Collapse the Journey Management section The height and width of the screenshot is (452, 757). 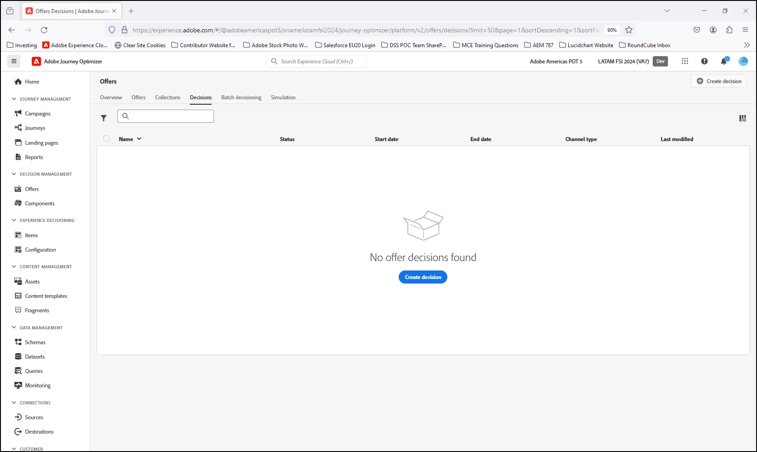14,99
